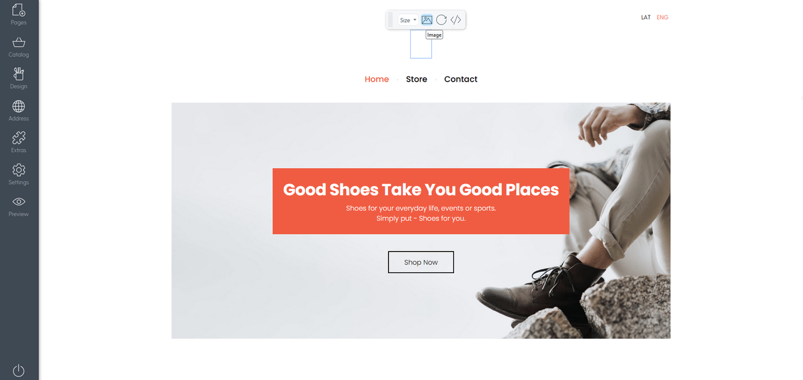Screen dimensions: 803x380
Task: Go to the Home menu item
Action: point(377,79)
